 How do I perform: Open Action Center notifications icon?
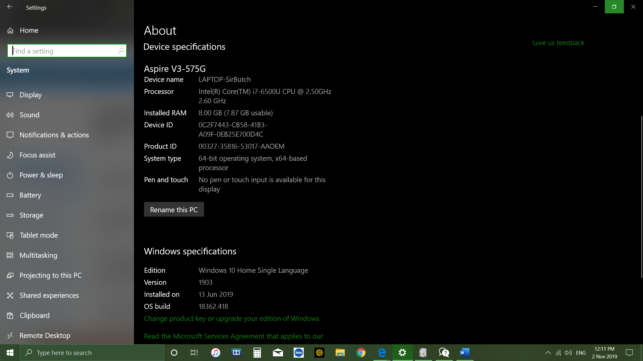(629, 353)
